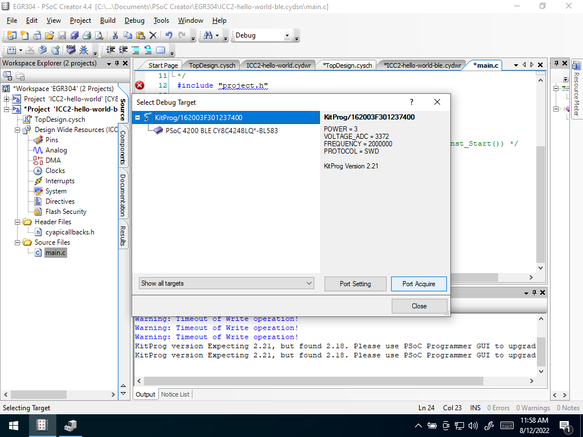Image resolution: width=583 pixels, height=437 pixels.
Task: Click the Save All toolbar icon
Action: coord(75,35)
